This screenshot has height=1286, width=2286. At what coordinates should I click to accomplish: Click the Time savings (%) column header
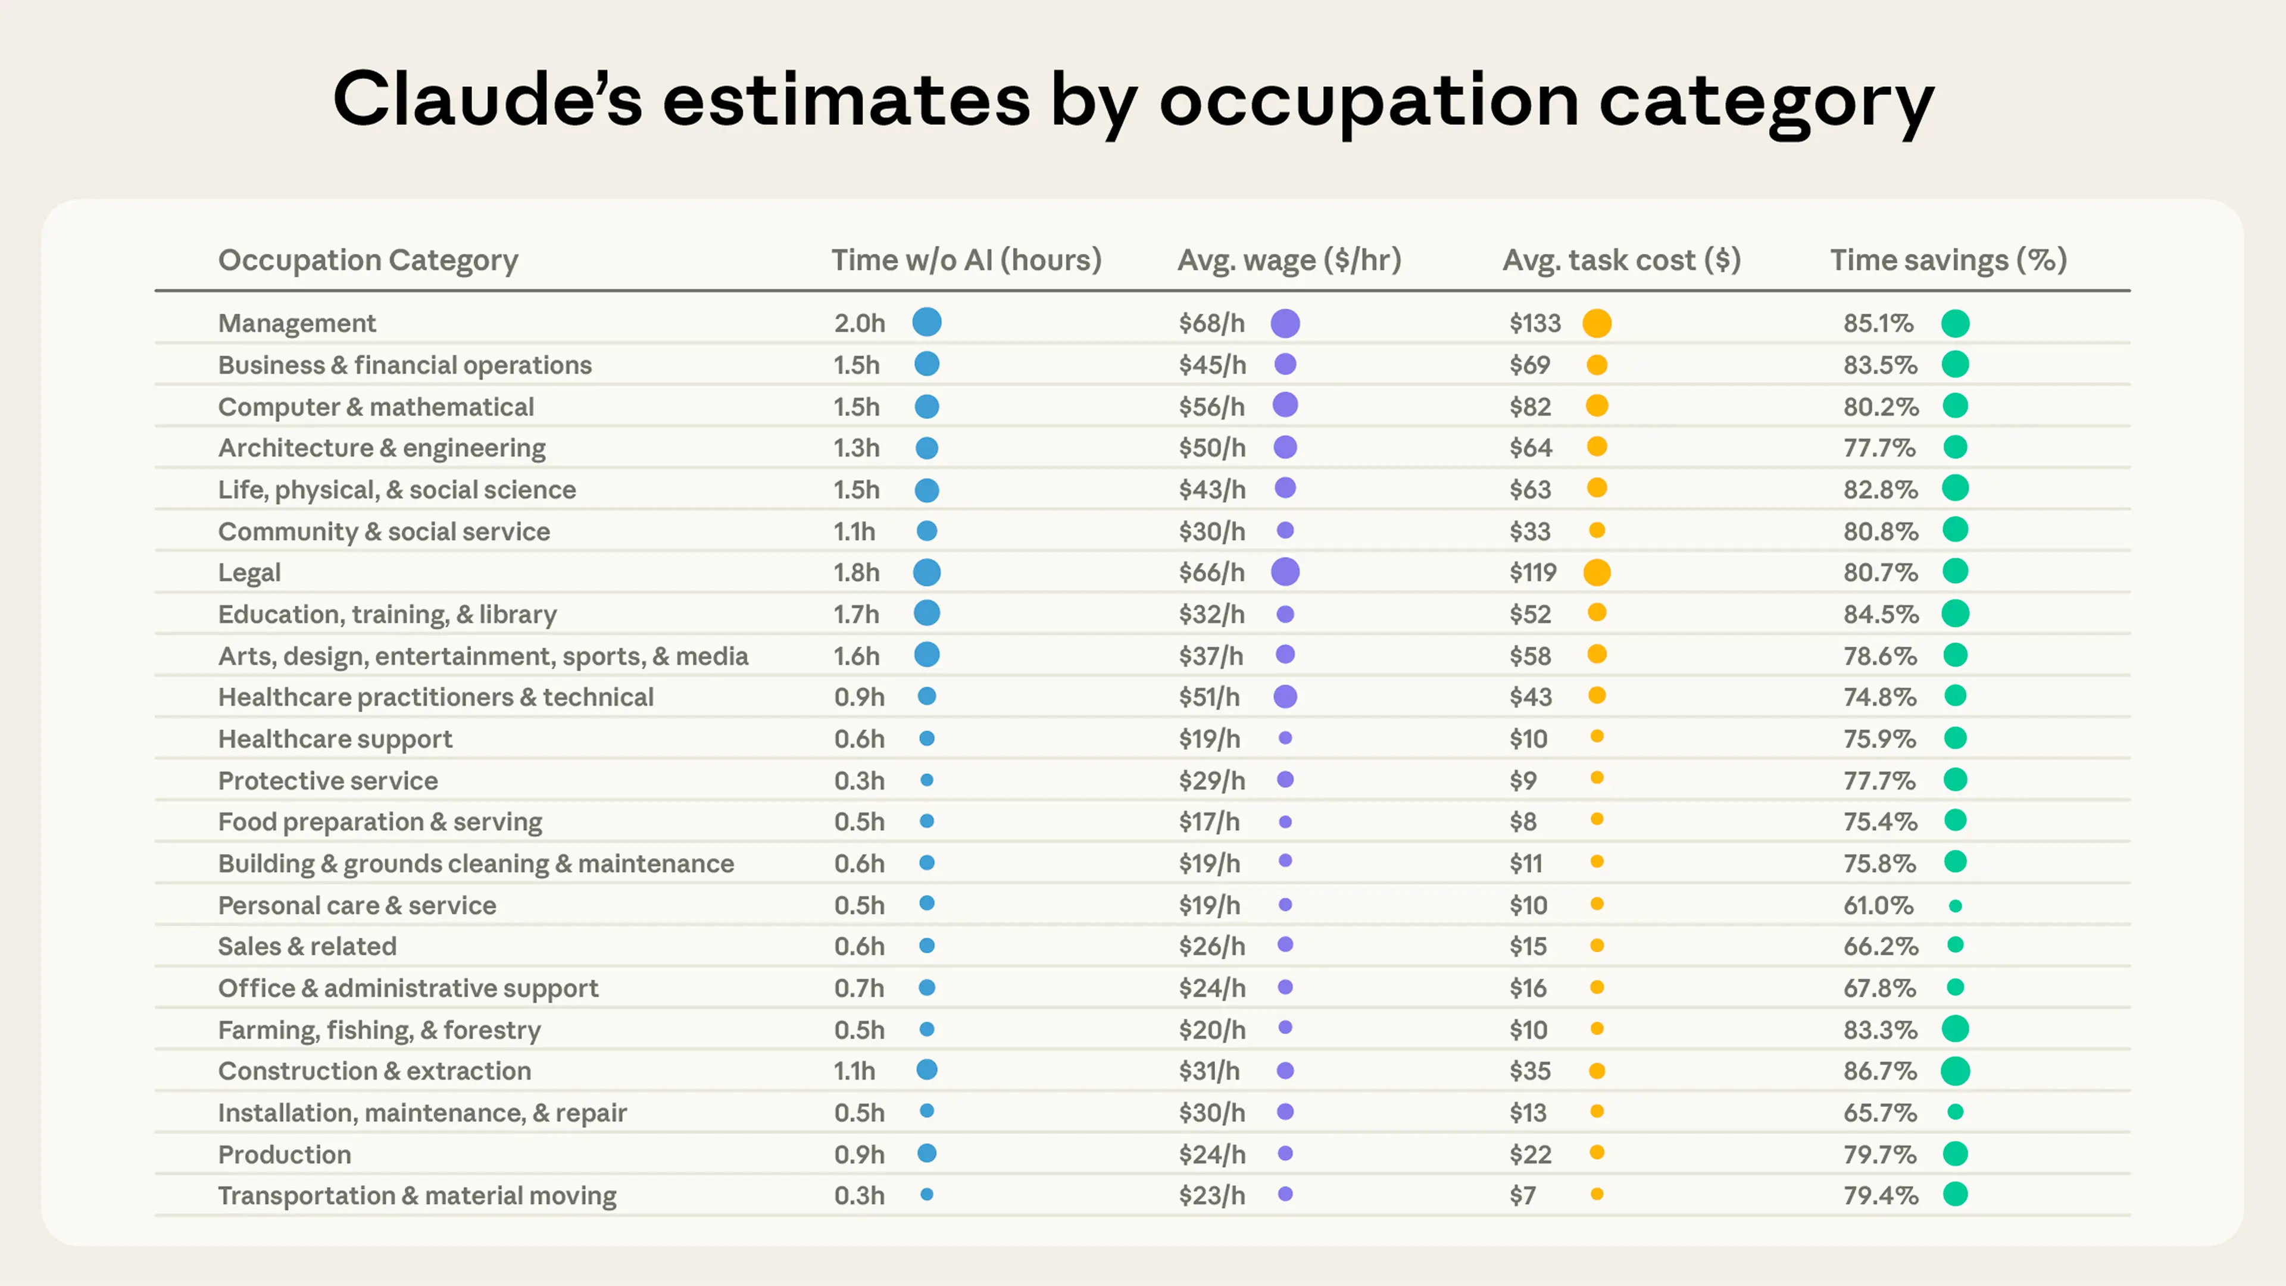coord(1948,260)
